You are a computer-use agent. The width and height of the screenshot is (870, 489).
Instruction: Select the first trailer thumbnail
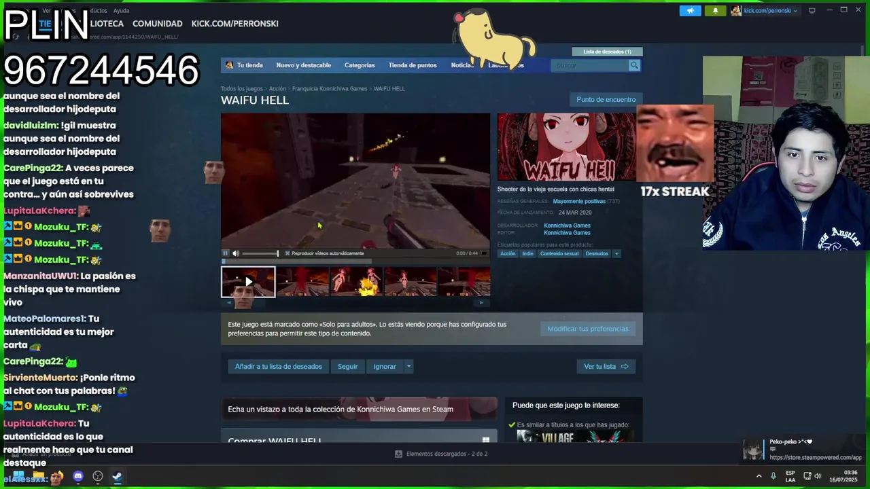click(x=248, y=282)
